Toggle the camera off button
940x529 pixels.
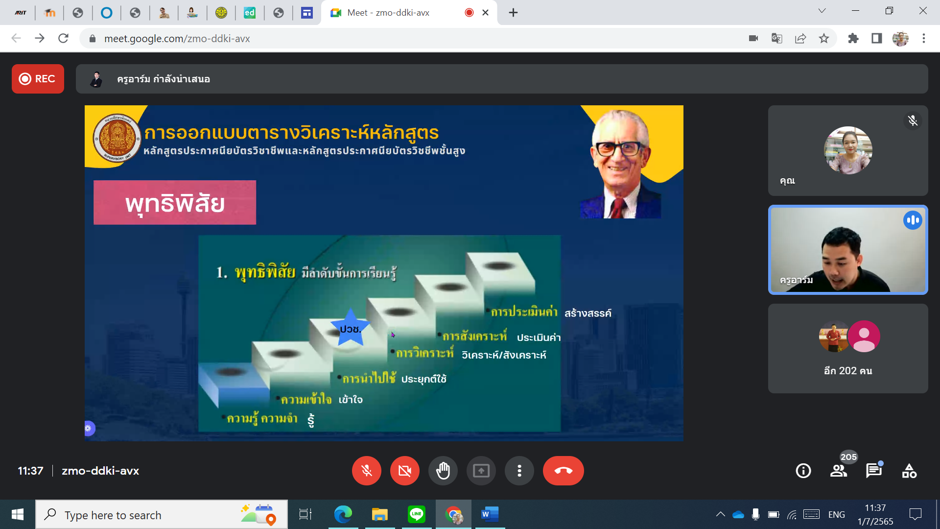coord(404,471)
